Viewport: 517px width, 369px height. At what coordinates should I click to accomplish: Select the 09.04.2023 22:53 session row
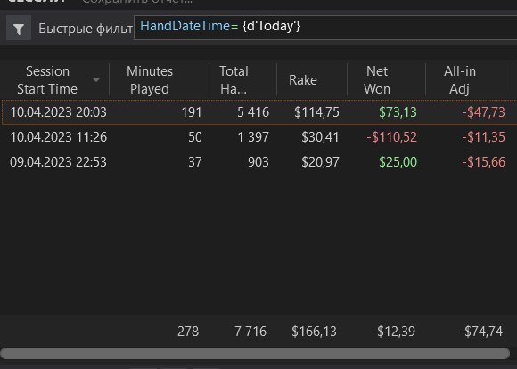(x=258, y=162)
